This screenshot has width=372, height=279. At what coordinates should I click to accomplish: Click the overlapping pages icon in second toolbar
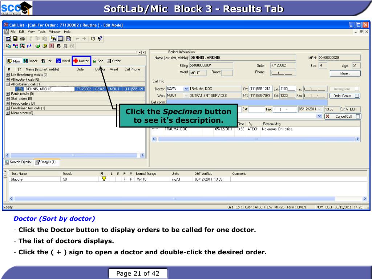(8, 46)
